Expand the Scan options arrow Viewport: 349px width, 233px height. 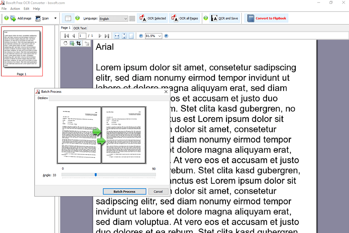coord(56,18)
